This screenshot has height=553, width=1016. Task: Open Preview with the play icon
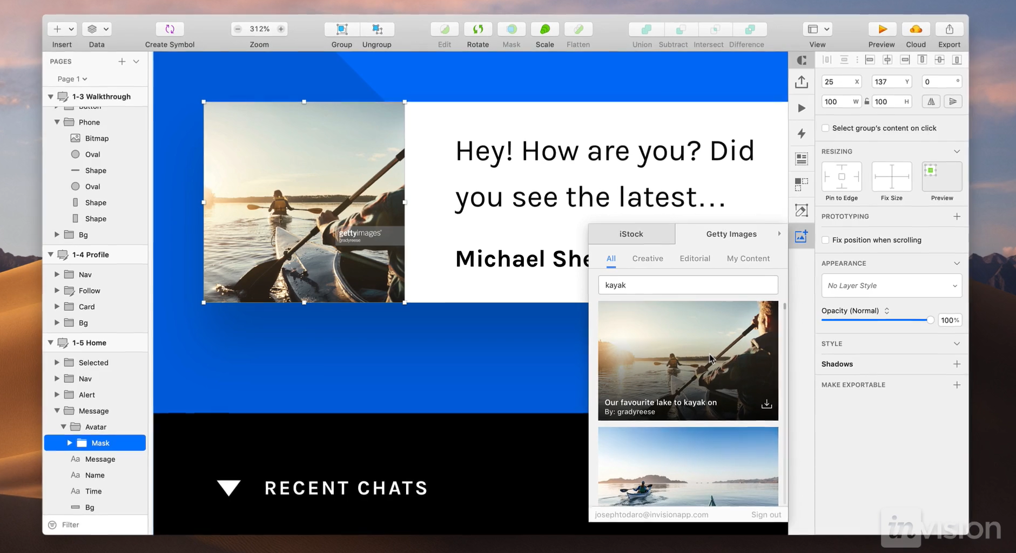pyautogui.click(x=881, y=29)
